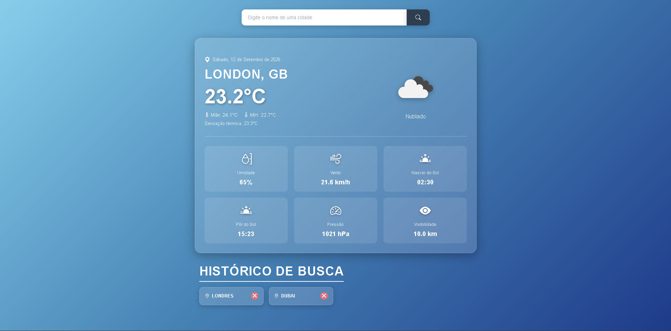Click the Sensação térmica 23.3°C text
The width and height of the screenshot is (671, 331).
(x=231, y=123)
